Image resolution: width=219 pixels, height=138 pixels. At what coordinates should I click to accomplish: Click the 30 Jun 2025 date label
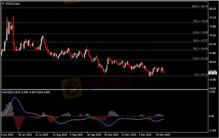(x=25, y=135)
